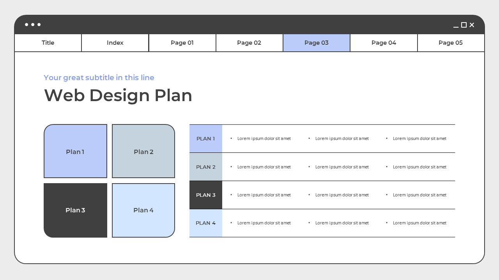Go to the Page 05 tab
The height and width of the screenshot is (280, 499).
point(451,43)
